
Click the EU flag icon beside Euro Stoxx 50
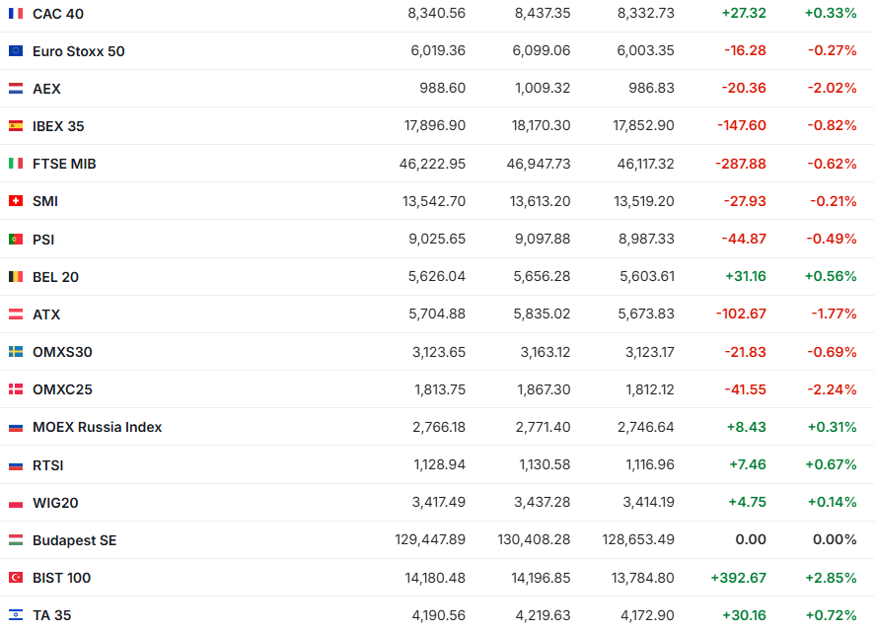16,51
